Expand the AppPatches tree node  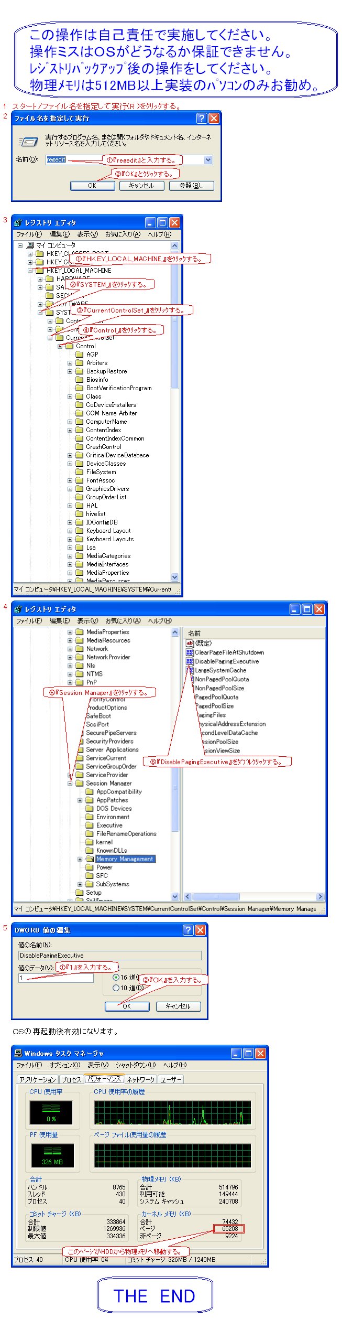(80, 800)
